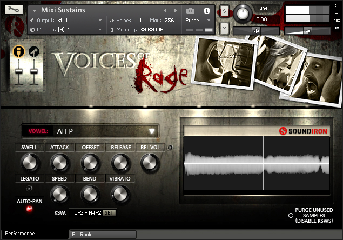Toggle the PV button

pos(337,28)
